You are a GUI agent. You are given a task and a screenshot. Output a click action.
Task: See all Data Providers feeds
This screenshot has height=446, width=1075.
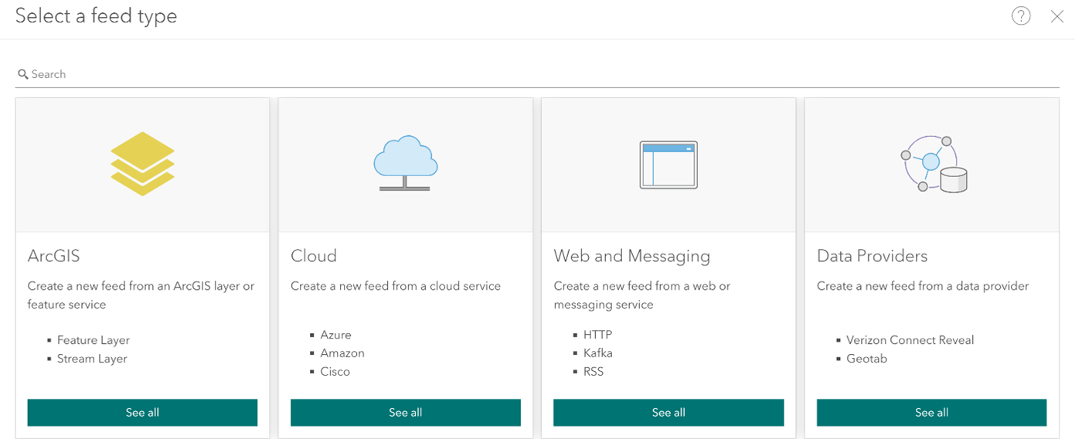click(932, 413)
